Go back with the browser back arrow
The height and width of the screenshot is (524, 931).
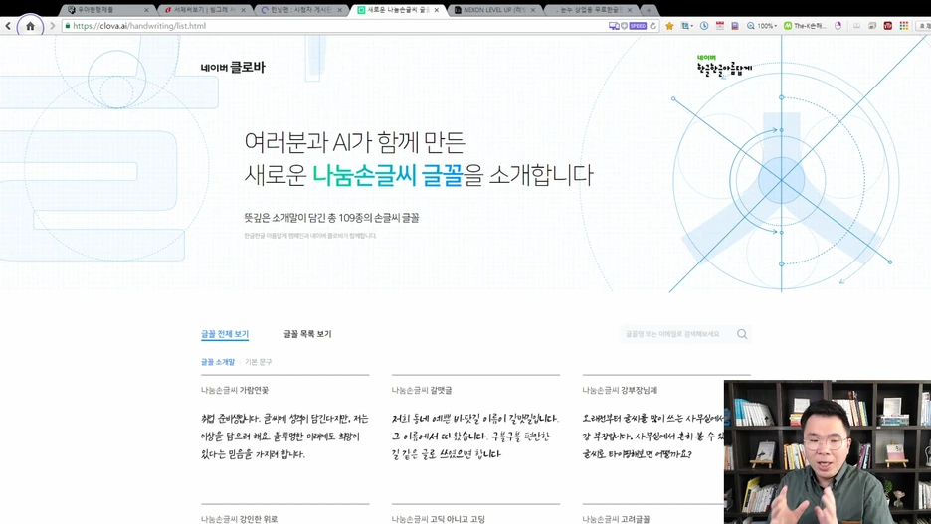coord(8,26)
